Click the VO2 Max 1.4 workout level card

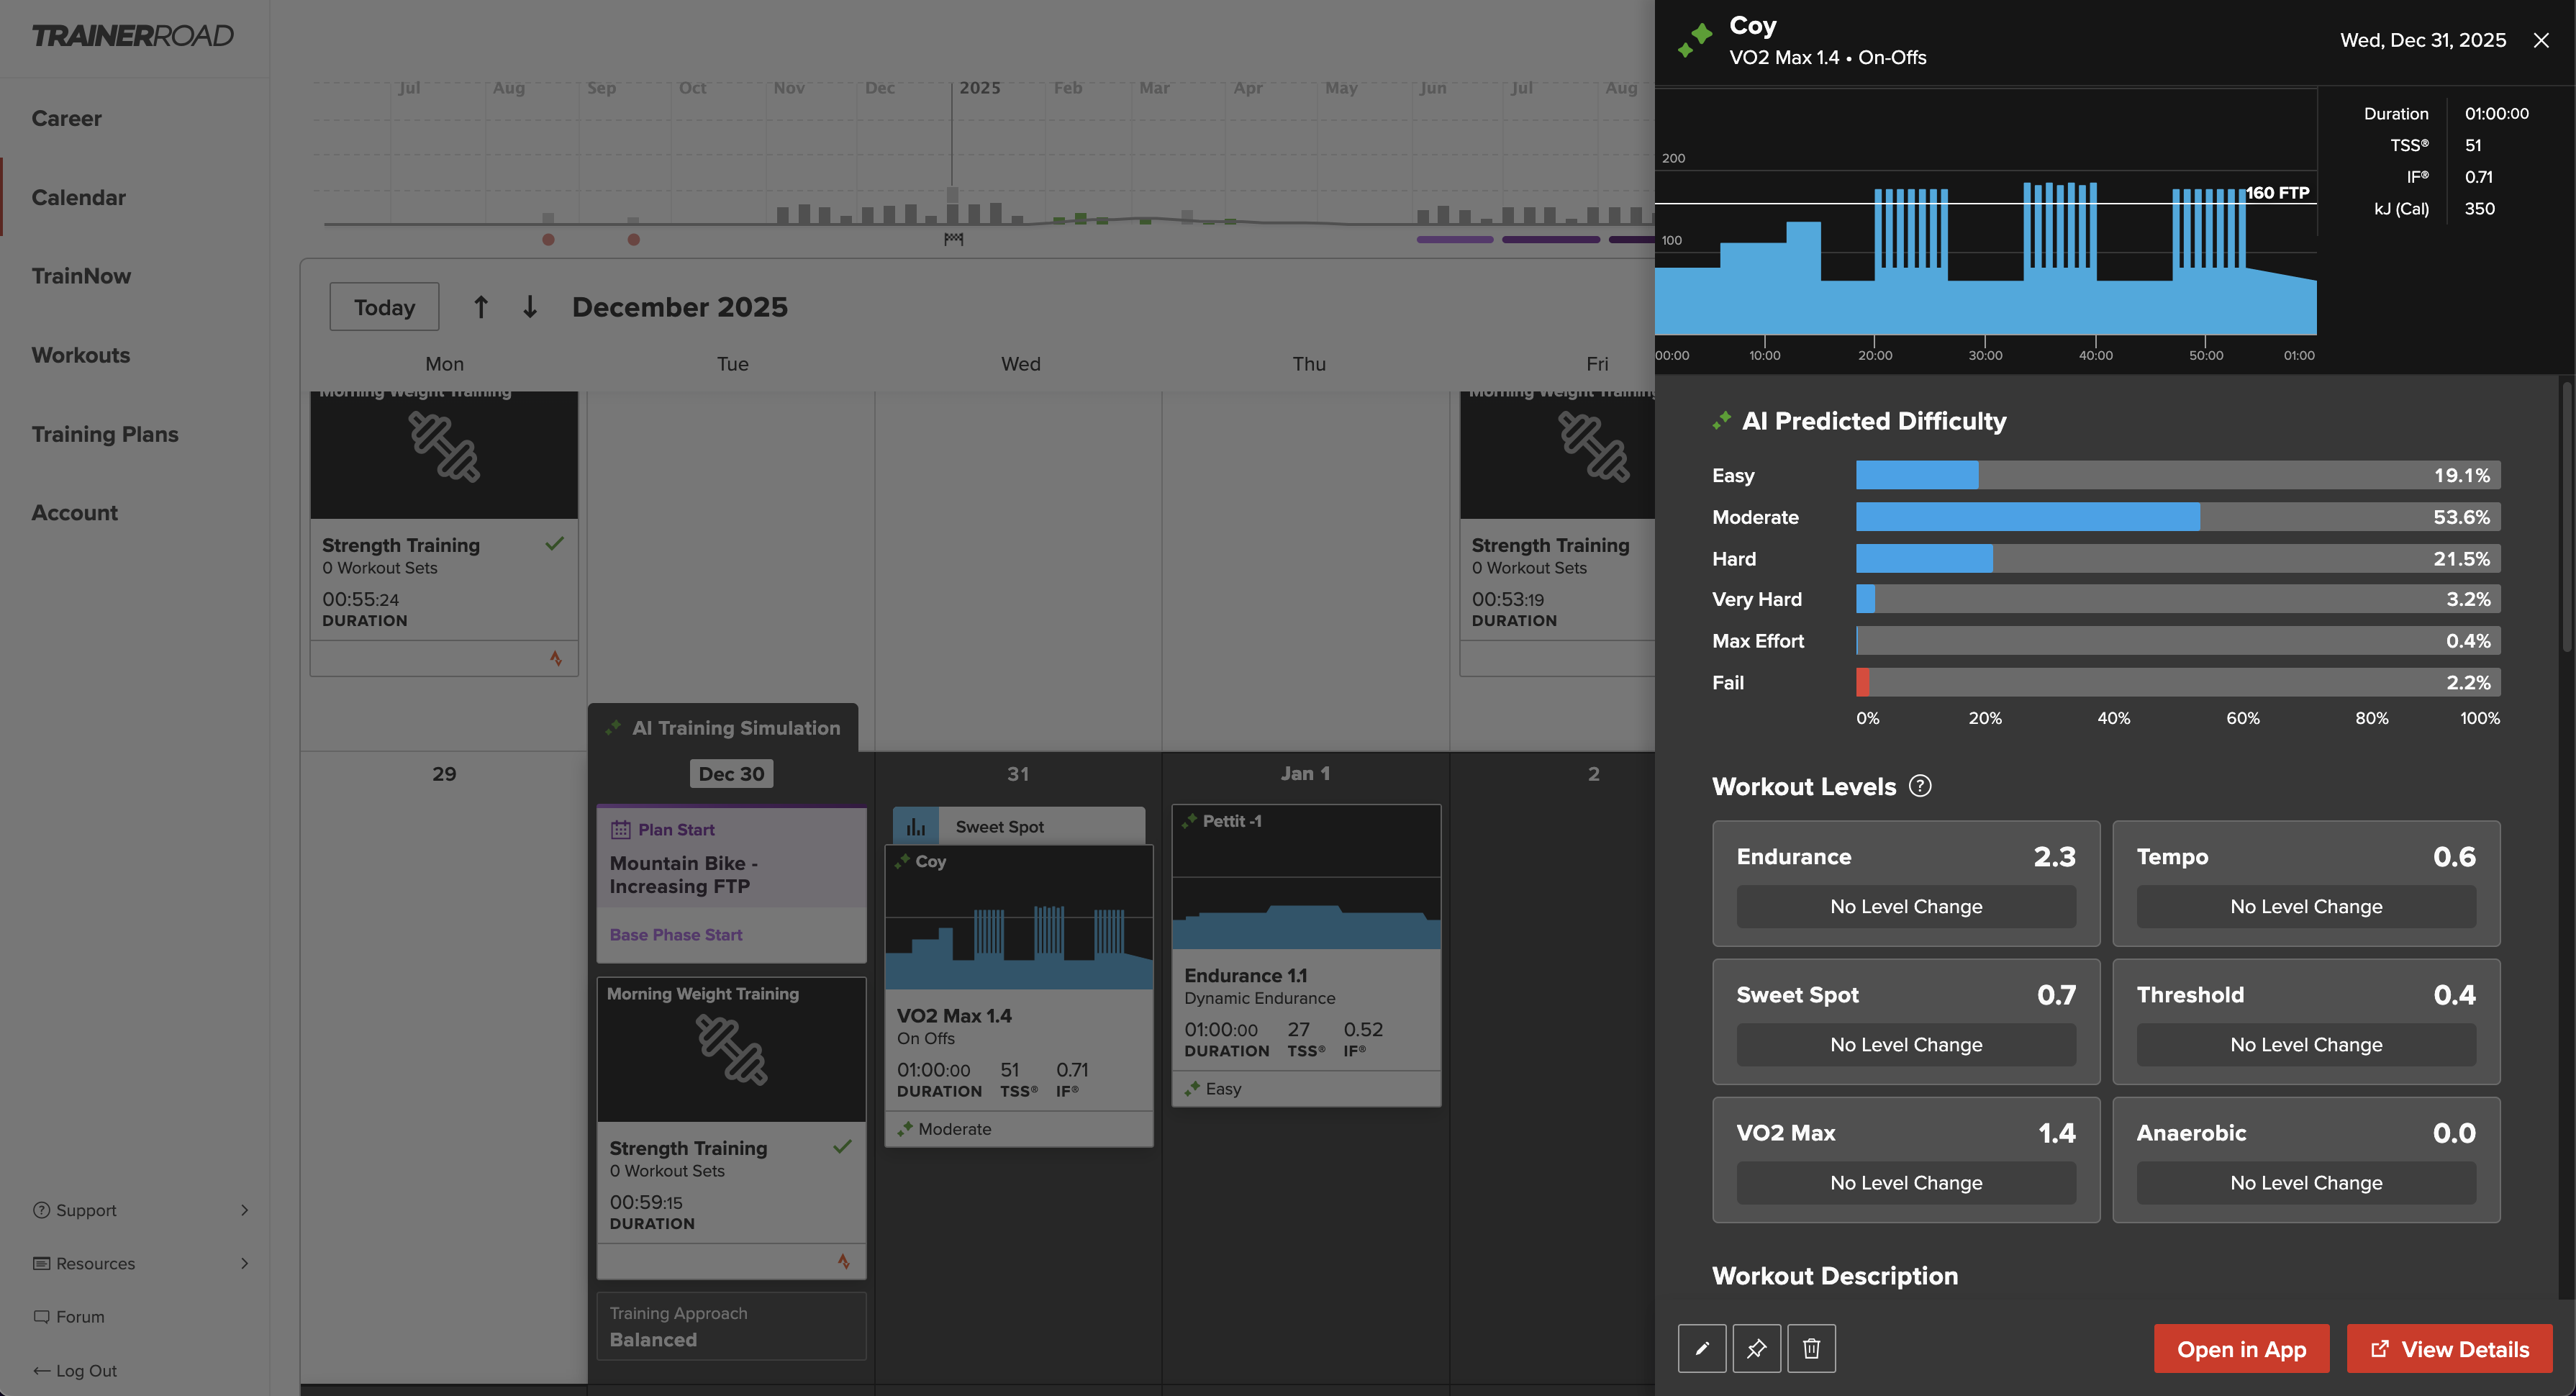[1906, 1160]
